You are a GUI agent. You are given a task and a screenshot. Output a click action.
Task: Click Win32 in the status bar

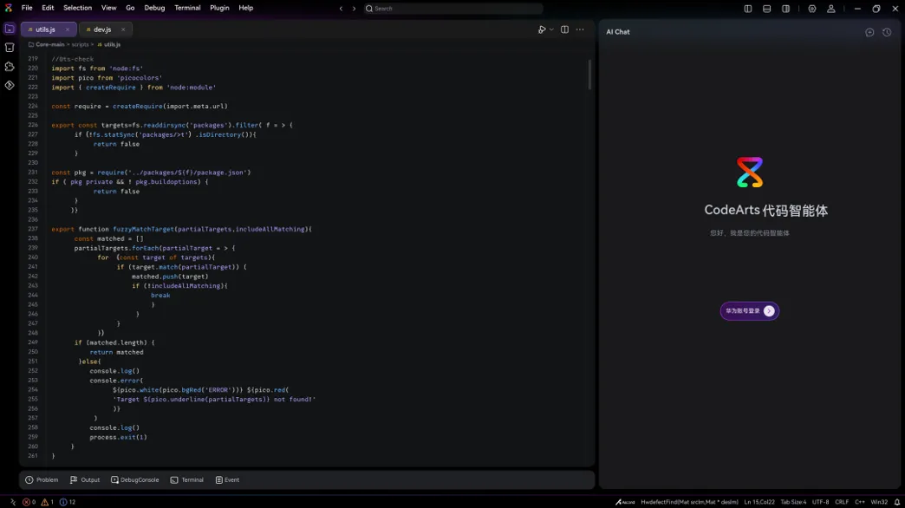coord(878,502)
